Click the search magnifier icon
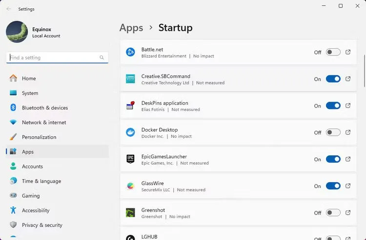The width and height of the screenshot is (366, 240). pyautogui.click(x=102, y=57)
